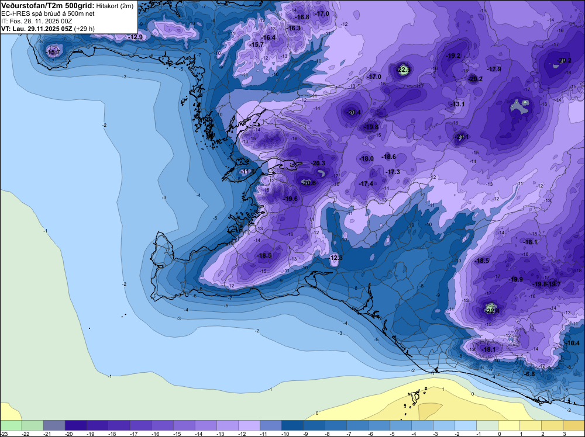
Task: Click the yellow legend swatch labeled 0
Action: (x=508, y=425)
